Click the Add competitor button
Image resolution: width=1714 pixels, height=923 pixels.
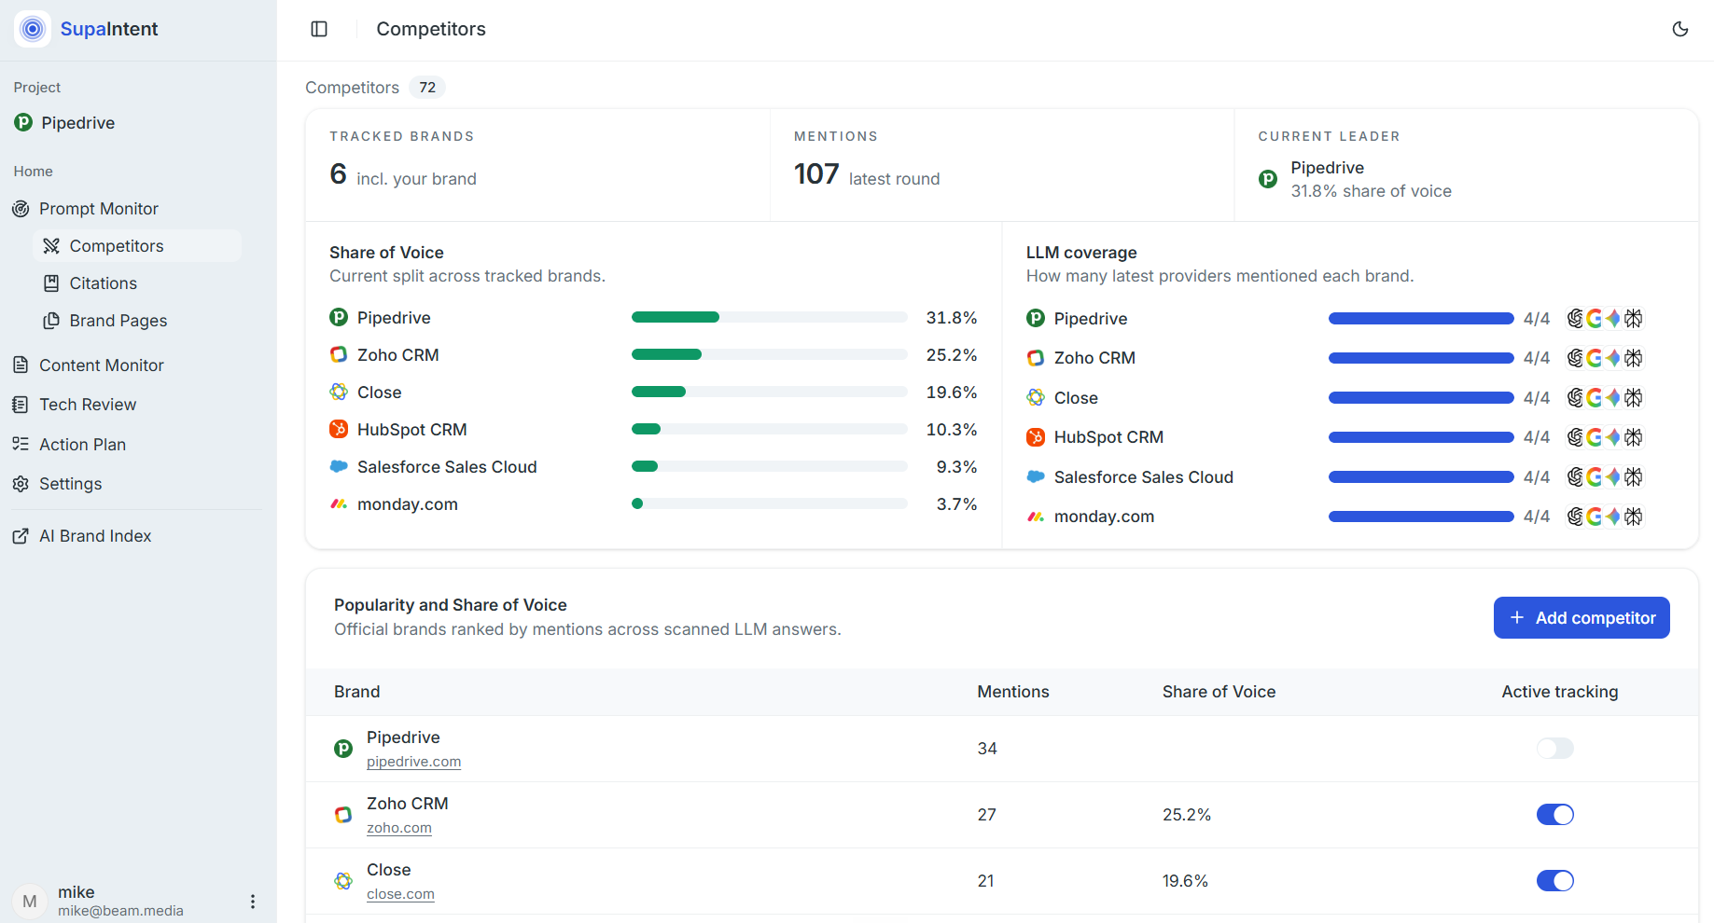(x=1582, y=618)
